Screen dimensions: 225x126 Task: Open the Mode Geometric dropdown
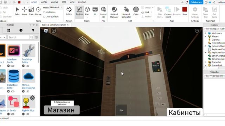pyautogui.click(x=56, y=7)
